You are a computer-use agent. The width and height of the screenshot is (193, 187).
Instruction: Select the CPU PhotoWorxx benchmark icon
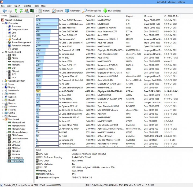[9, 139]
